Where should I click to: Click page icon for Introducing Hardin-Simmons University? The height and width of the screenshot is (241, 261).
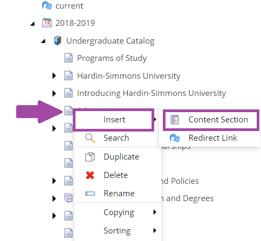68,93
